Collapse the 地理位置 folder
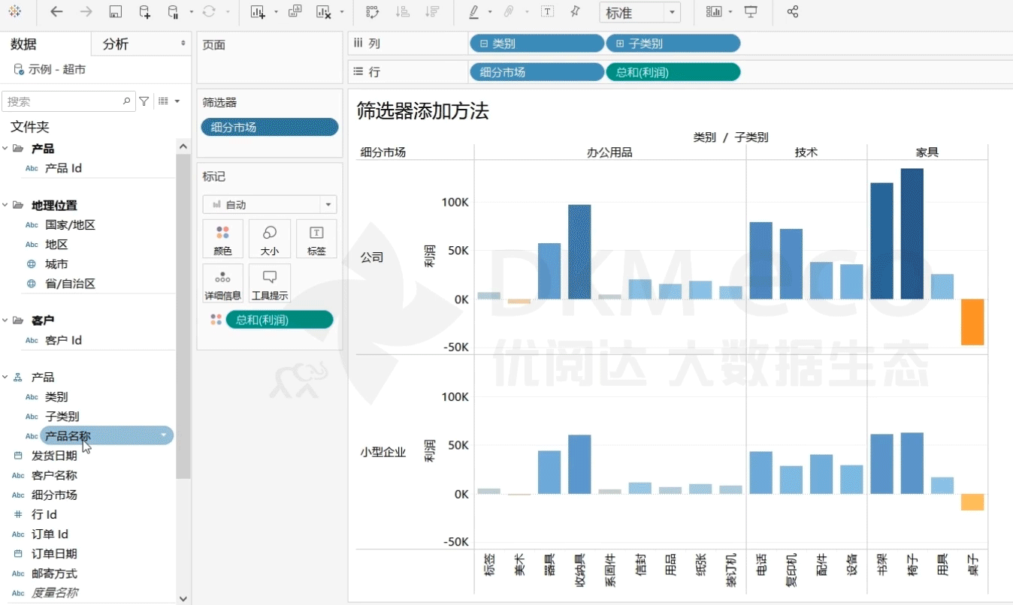 (x=6, y=206)
